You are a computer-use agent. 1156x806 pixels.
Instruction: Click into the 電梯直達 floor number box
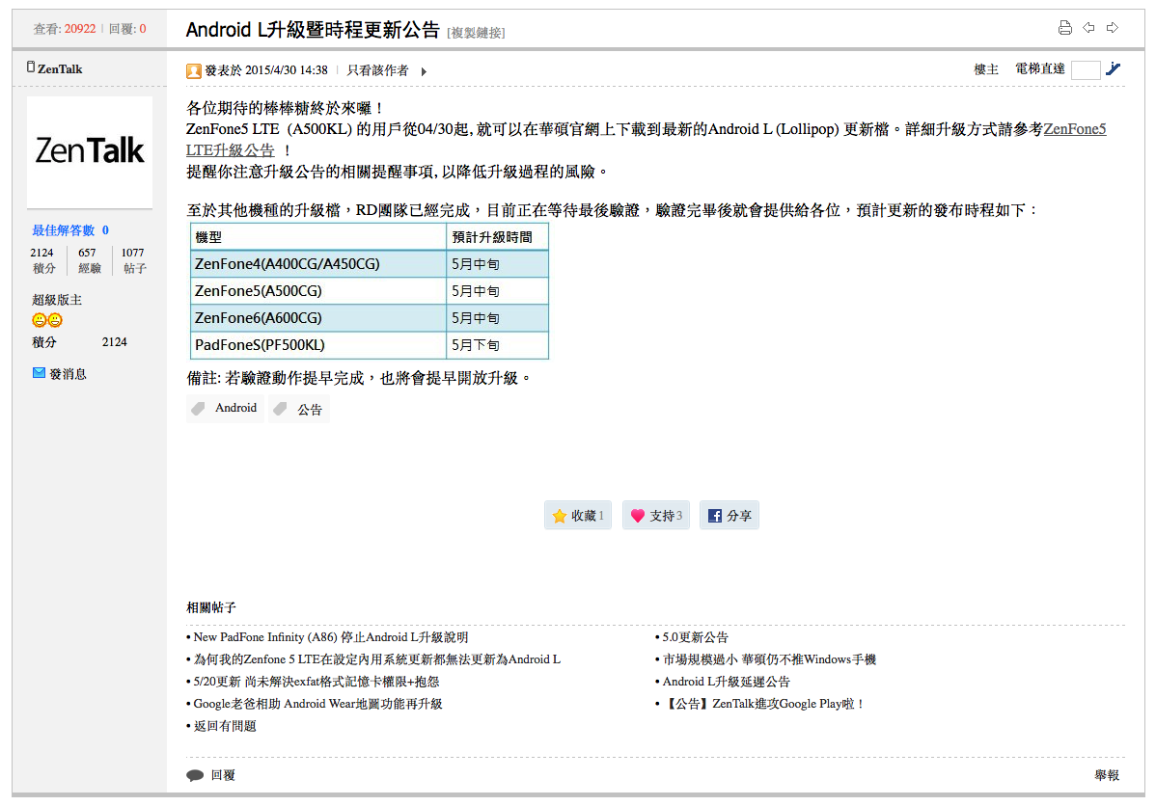pos(1086,70)
